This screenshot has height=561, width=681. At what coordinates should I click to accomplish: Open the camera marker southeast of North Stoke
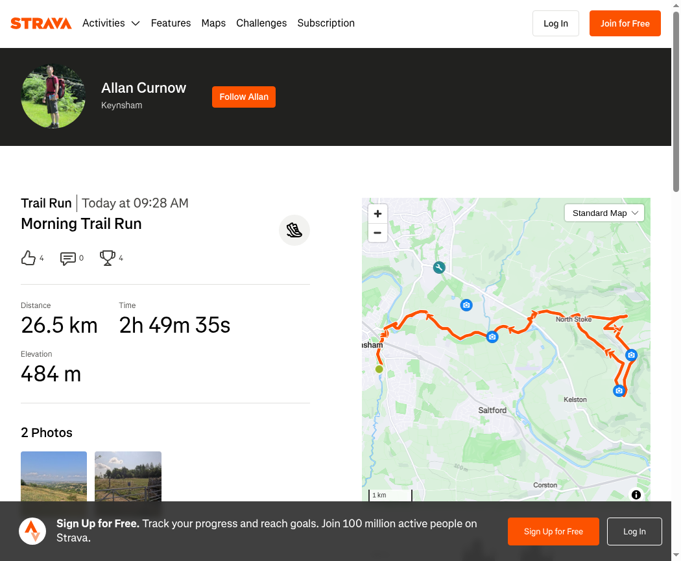click(x=631, y=355)
